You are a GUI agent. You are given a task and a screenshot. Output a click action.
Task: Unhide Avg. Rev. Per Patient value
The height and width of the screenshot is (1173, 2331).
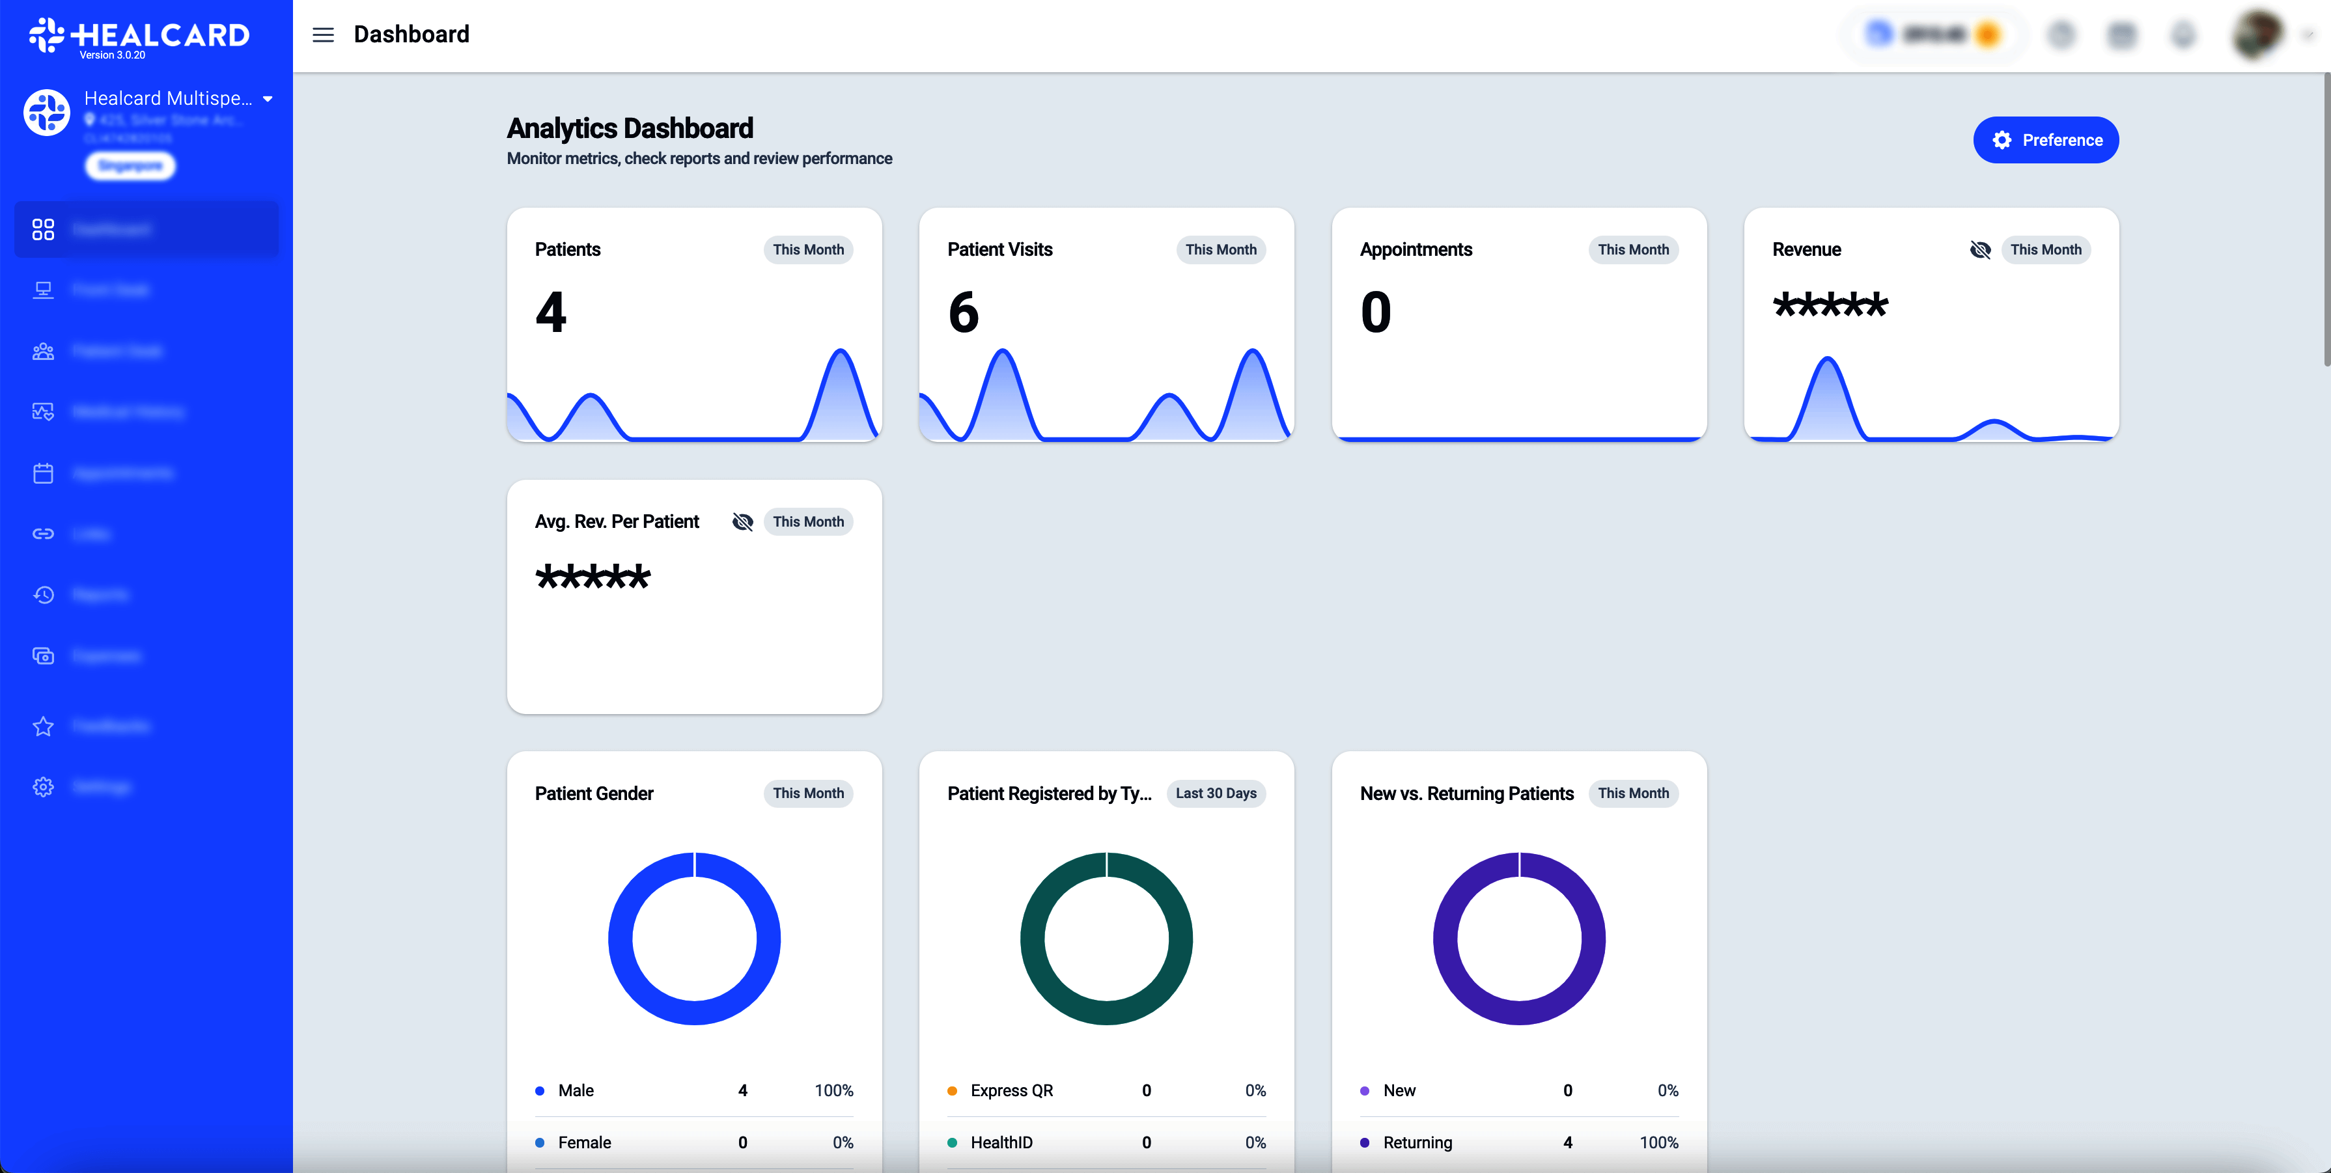click(x=742, y=522)
